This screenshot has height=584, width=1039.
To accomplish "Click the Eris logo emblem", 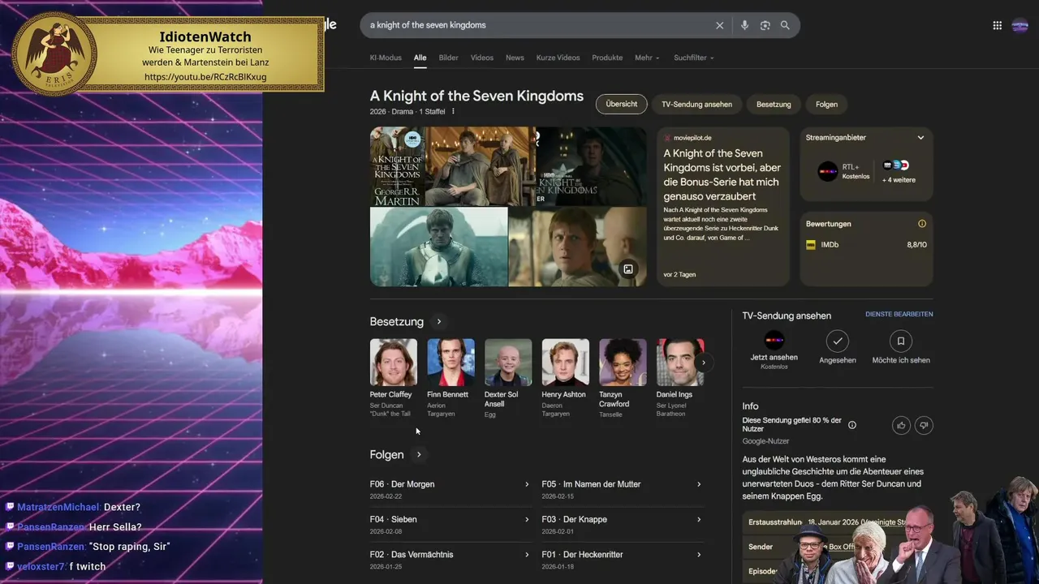I will point(55,54).
